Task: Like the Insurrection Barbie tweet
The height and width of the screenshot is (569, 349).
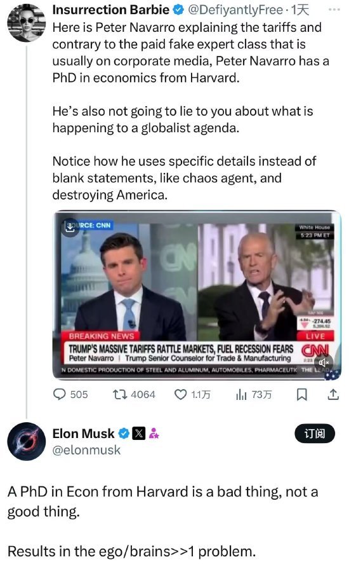Action: click(180, 394)
